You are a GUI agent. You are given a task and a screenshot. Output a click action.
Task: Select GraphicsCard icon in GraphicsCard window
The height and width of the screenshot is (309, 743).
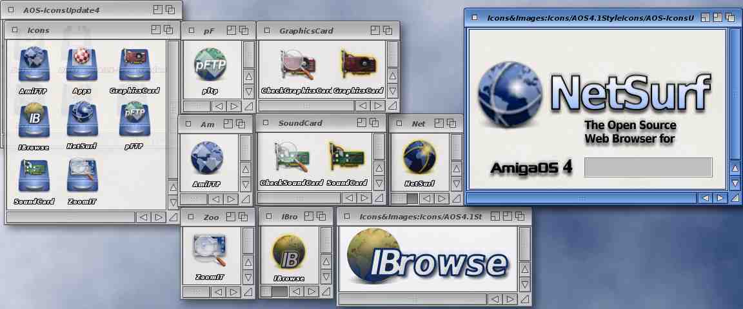point(358,71)
